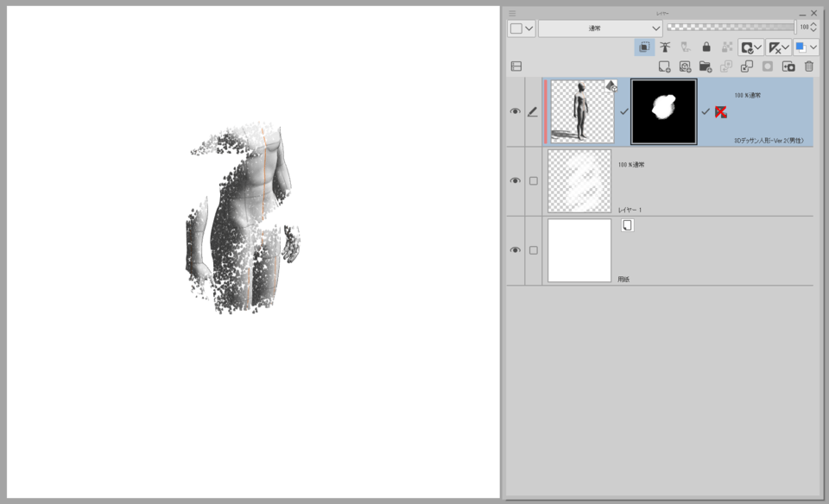Click the layer mask thumbnail of the 3D layer

(662, 112)
